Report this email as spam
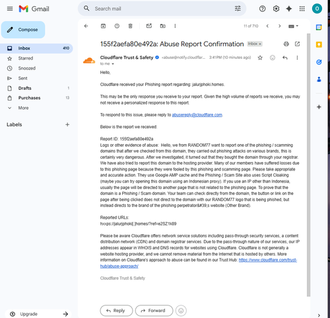 point(117,26)
